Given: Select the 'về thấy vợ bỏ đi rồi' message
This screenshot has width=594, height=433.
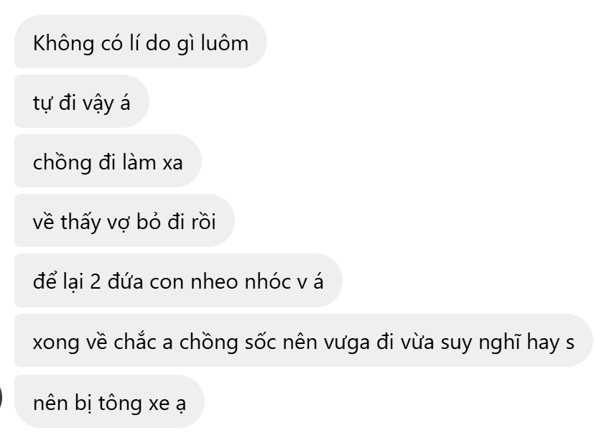Looking at the screenshot, I should pyautogui.click(x=125, y=220).
